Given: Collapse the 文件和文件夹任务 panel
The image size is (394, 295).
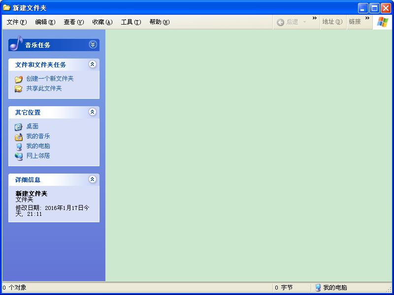Looking at the screenshot, I should (x=92, y=64).
